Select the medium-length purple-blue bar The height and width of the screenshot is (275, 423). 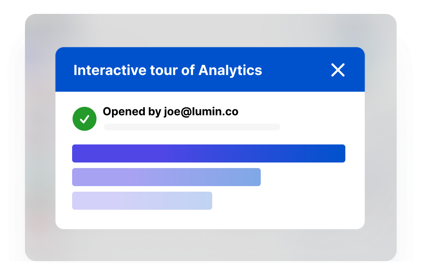[x=166, y=177]
